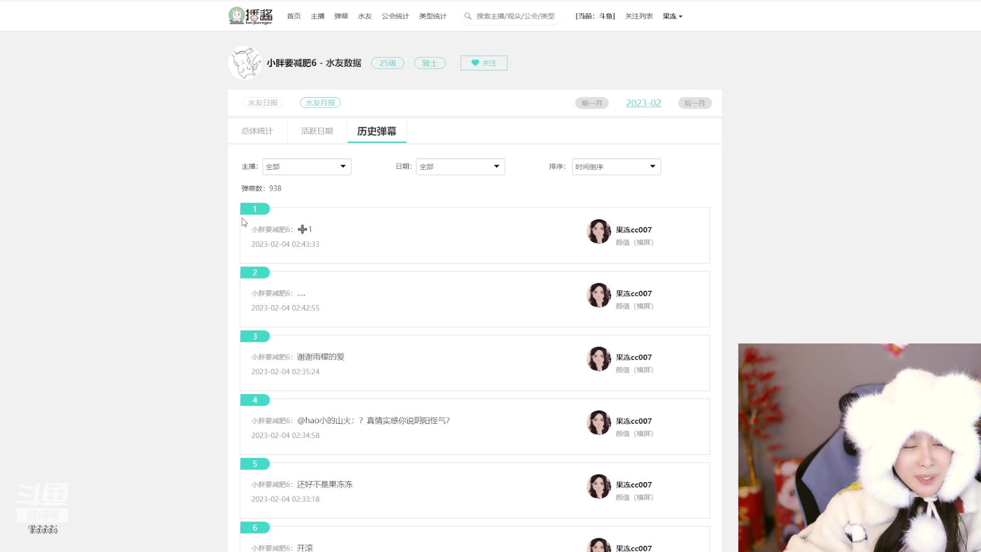Image resolution: width=981 pixels, height=552 pixels.
Task: Switch to the 活跃日期 tab
Action: 317,131
